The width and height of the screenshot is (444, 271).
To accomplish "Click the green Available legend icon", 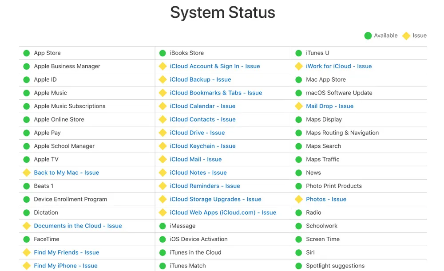I will point(368,35).
